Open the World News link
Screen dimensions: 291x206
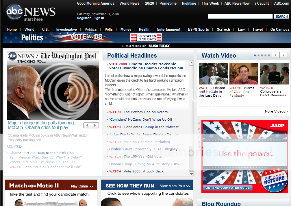129,3
